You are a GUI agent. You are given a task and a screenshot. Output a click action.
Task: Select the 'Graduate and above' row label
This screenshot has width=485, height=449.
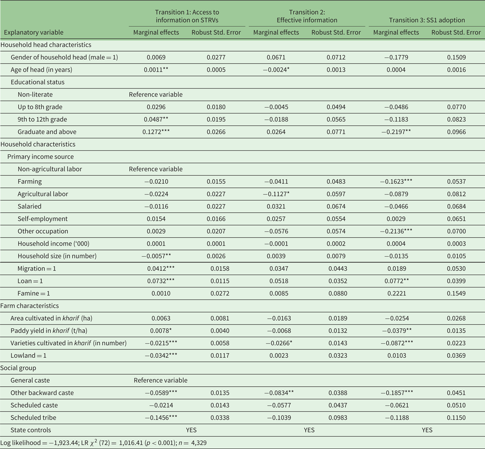point(47,131)
